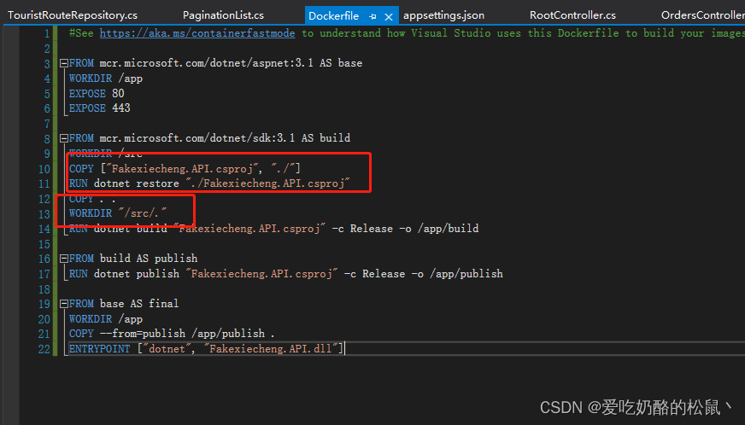The image size is (745, 425).
Task: Collapse the FROM sdk:3.1 AS build block
Action: pyautogui.click(x=64, y=138)
